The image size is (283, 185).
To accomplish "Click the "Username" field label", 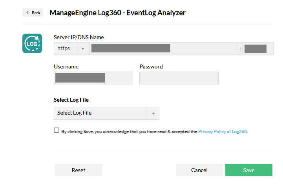I will pyautogui.click(x=66, y=66).
